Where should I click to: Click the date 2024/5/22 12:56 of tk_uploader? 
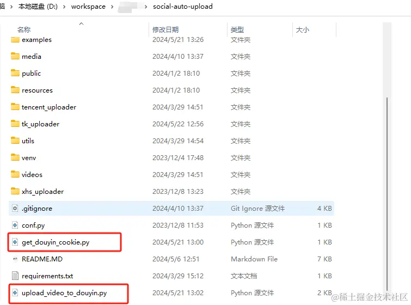point(178,124)
